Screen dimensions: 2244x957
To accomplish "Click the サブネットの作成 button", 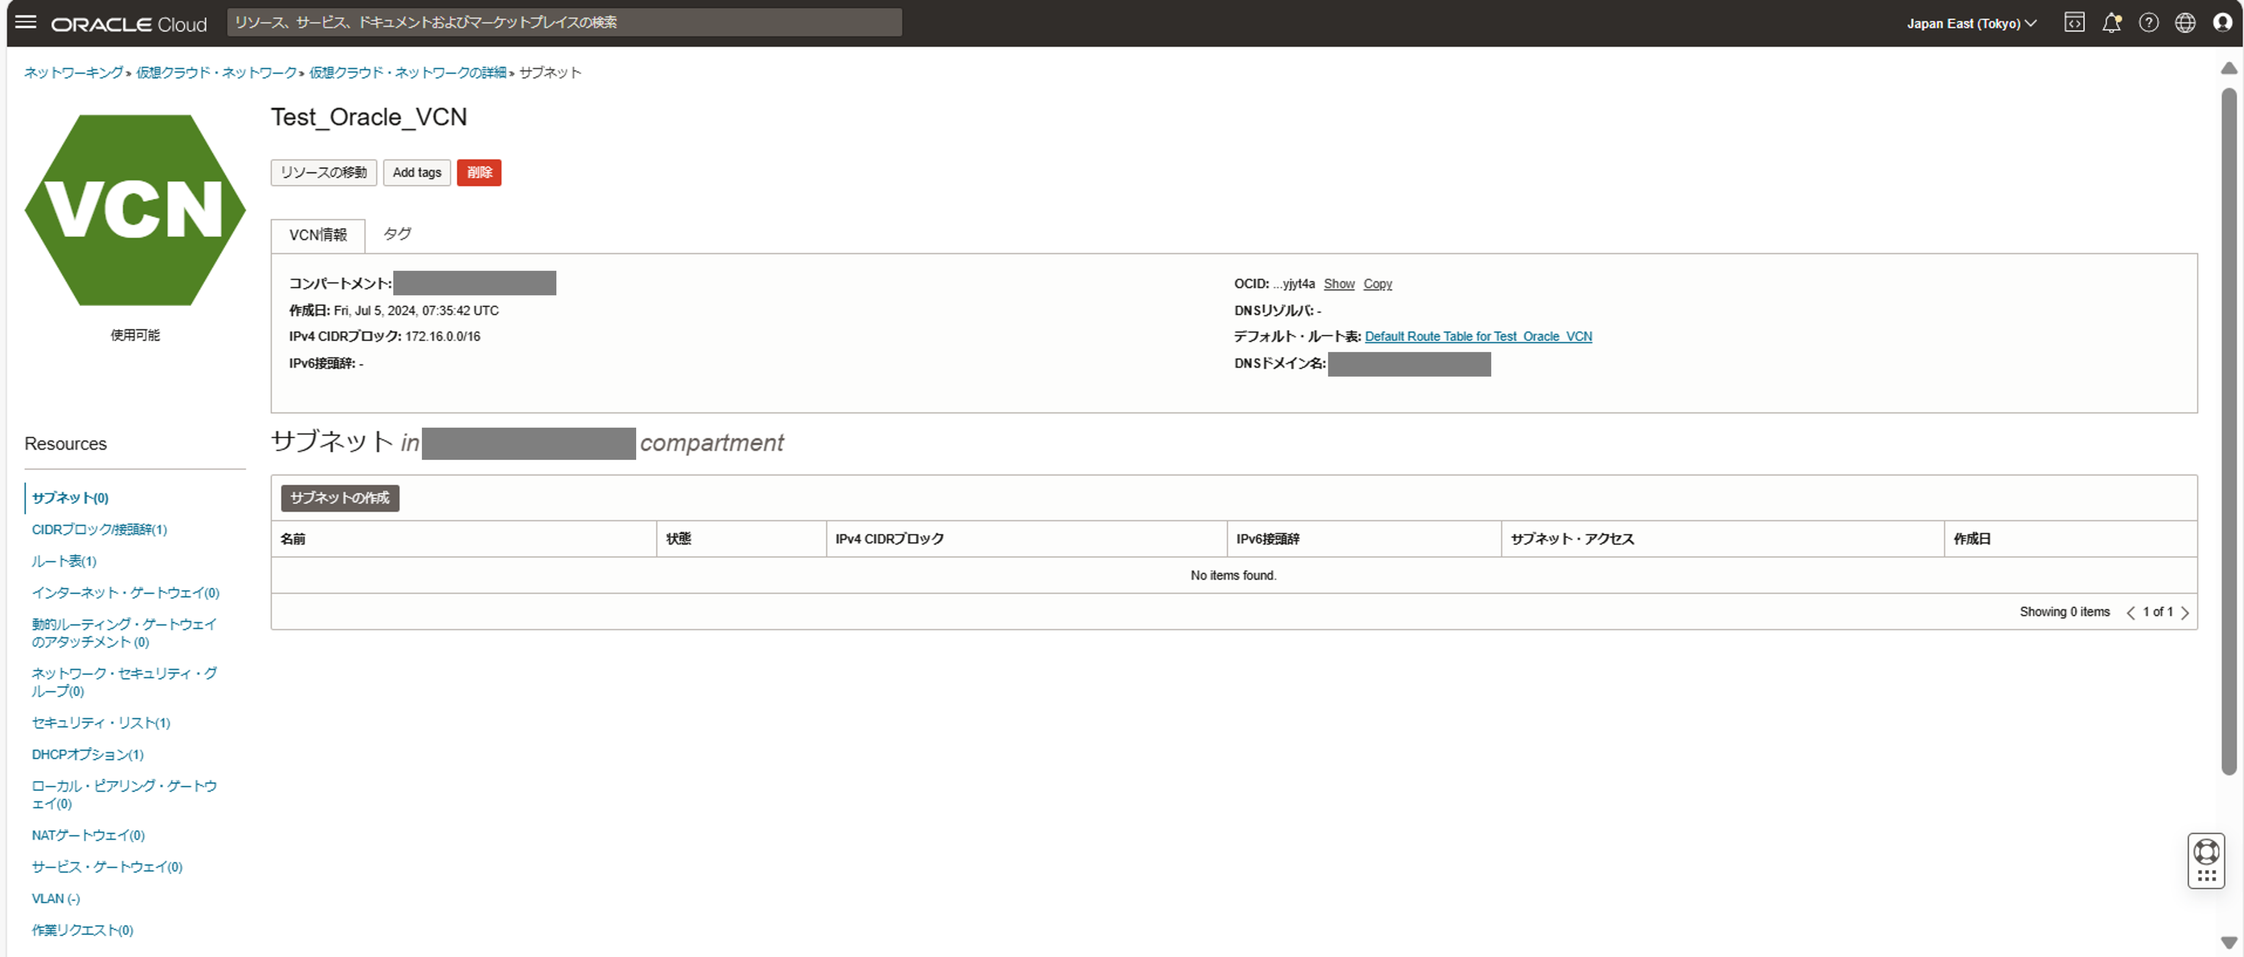I will click(x=340, y=498).
